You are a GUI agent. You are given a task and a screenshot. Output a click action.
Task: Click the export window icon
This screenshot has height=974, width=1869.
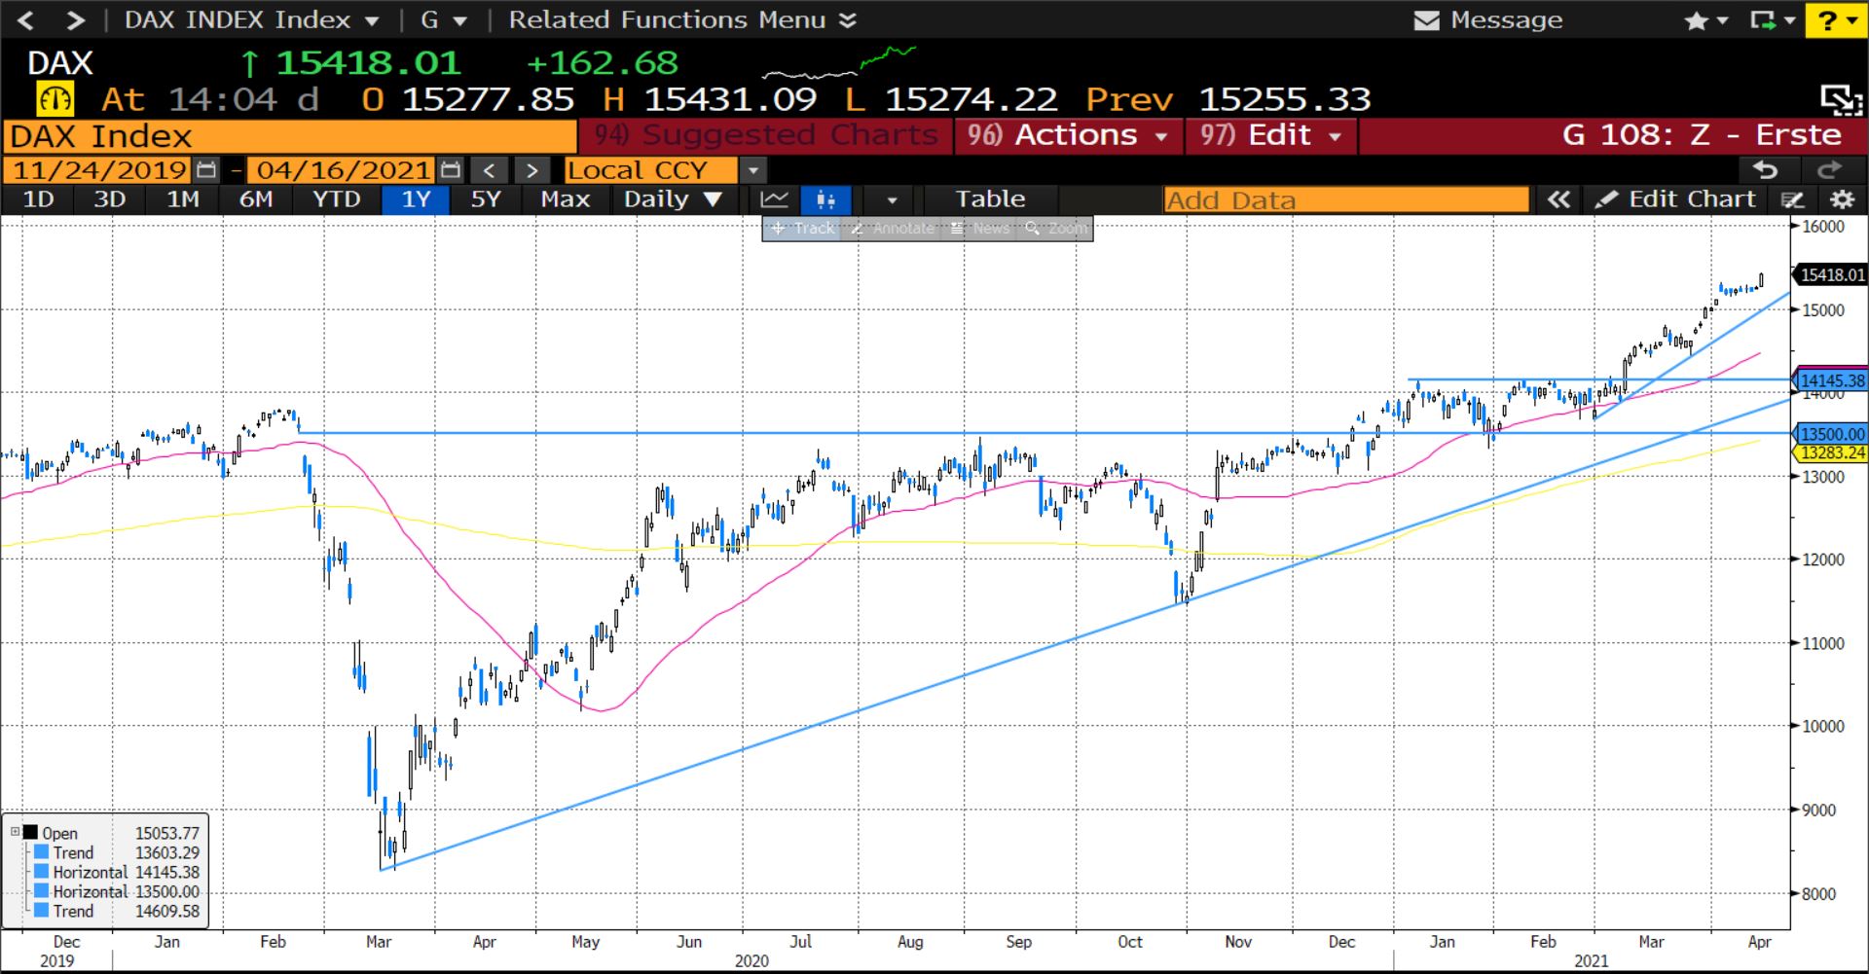[1762, 20]
